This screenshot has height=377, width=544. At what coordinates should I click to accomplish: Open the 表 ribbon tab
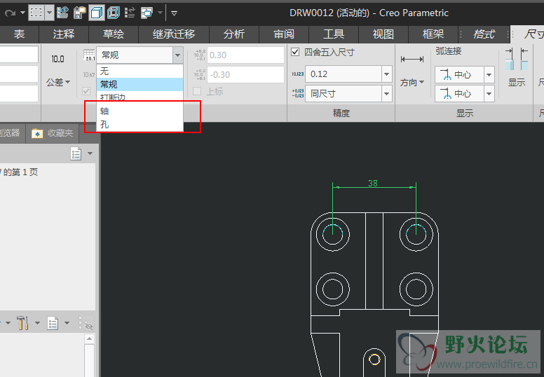point(19,34)
